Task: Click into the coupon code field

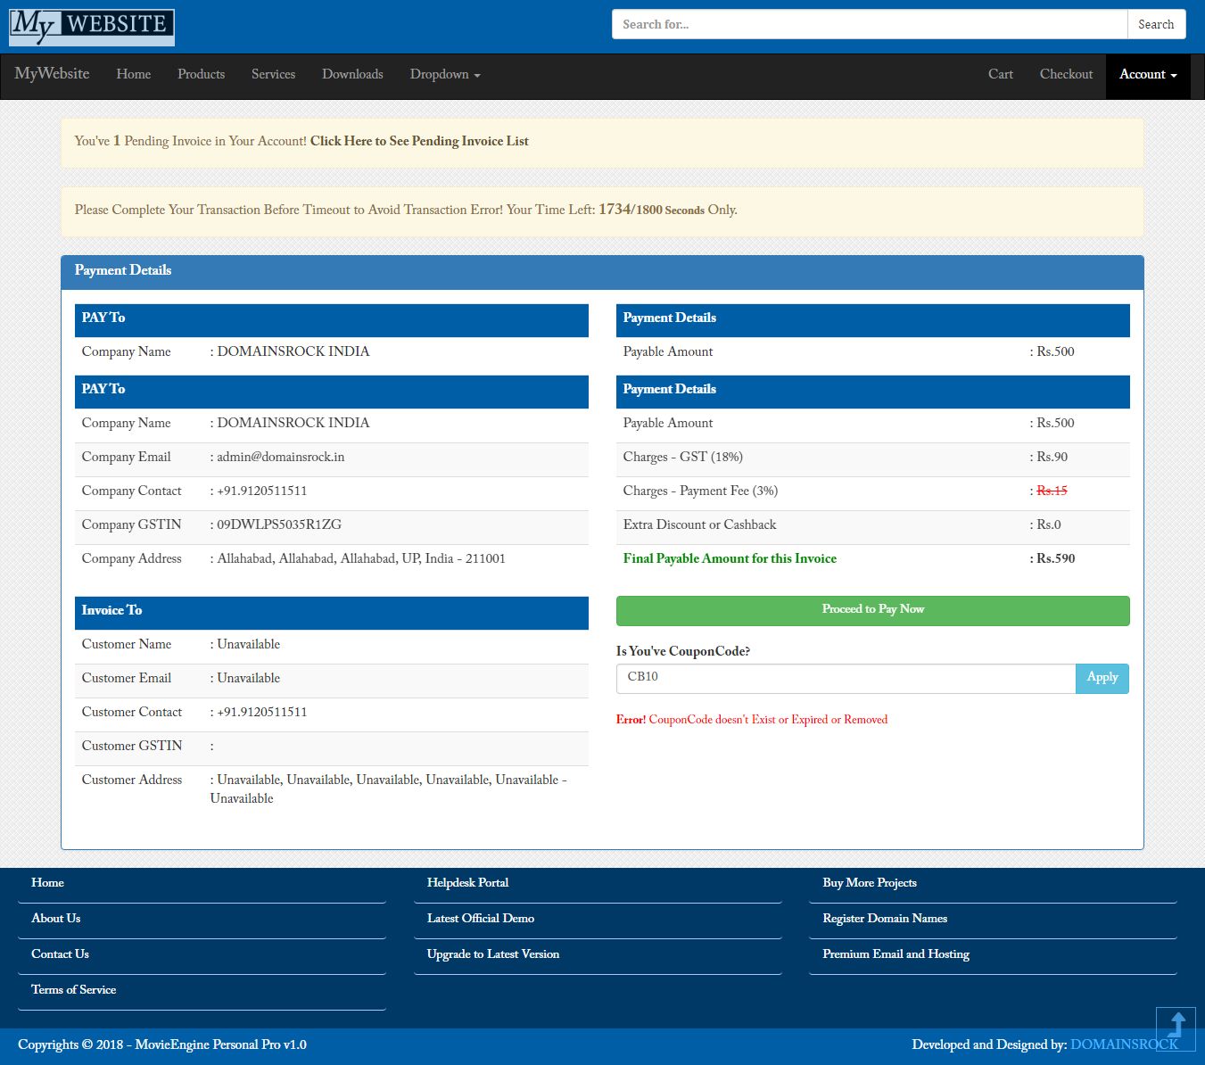Action: [845, 678]
